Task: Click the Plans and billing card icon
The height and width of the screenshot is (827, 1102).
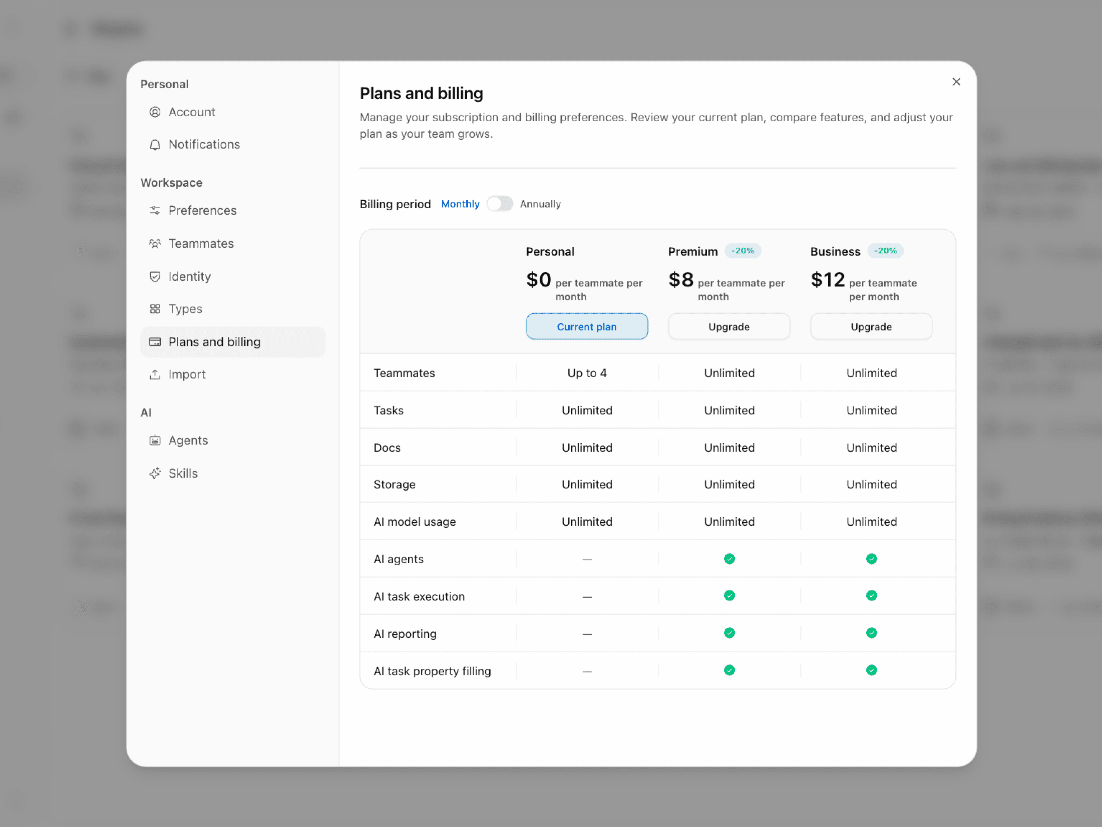Action: [x=155, y=342]
